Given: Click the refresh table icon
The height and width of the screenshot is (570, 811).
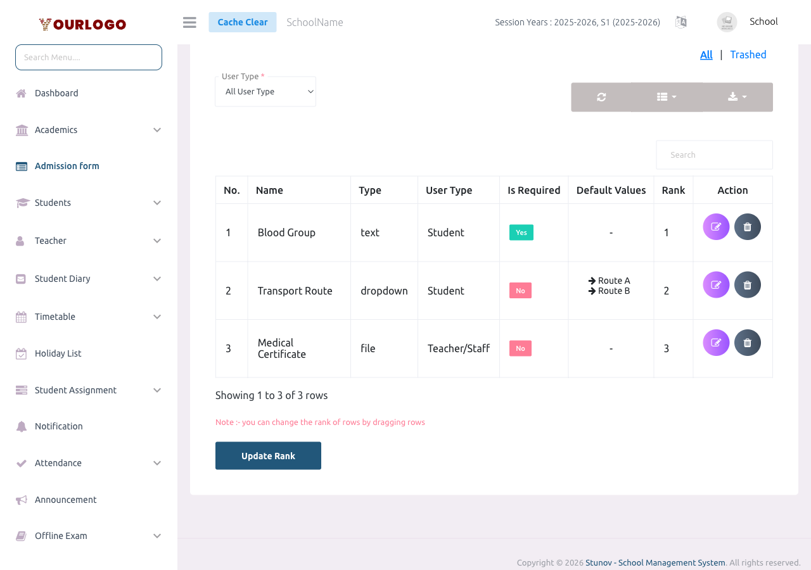Looking at the screenshot, I should click(600, 97).
